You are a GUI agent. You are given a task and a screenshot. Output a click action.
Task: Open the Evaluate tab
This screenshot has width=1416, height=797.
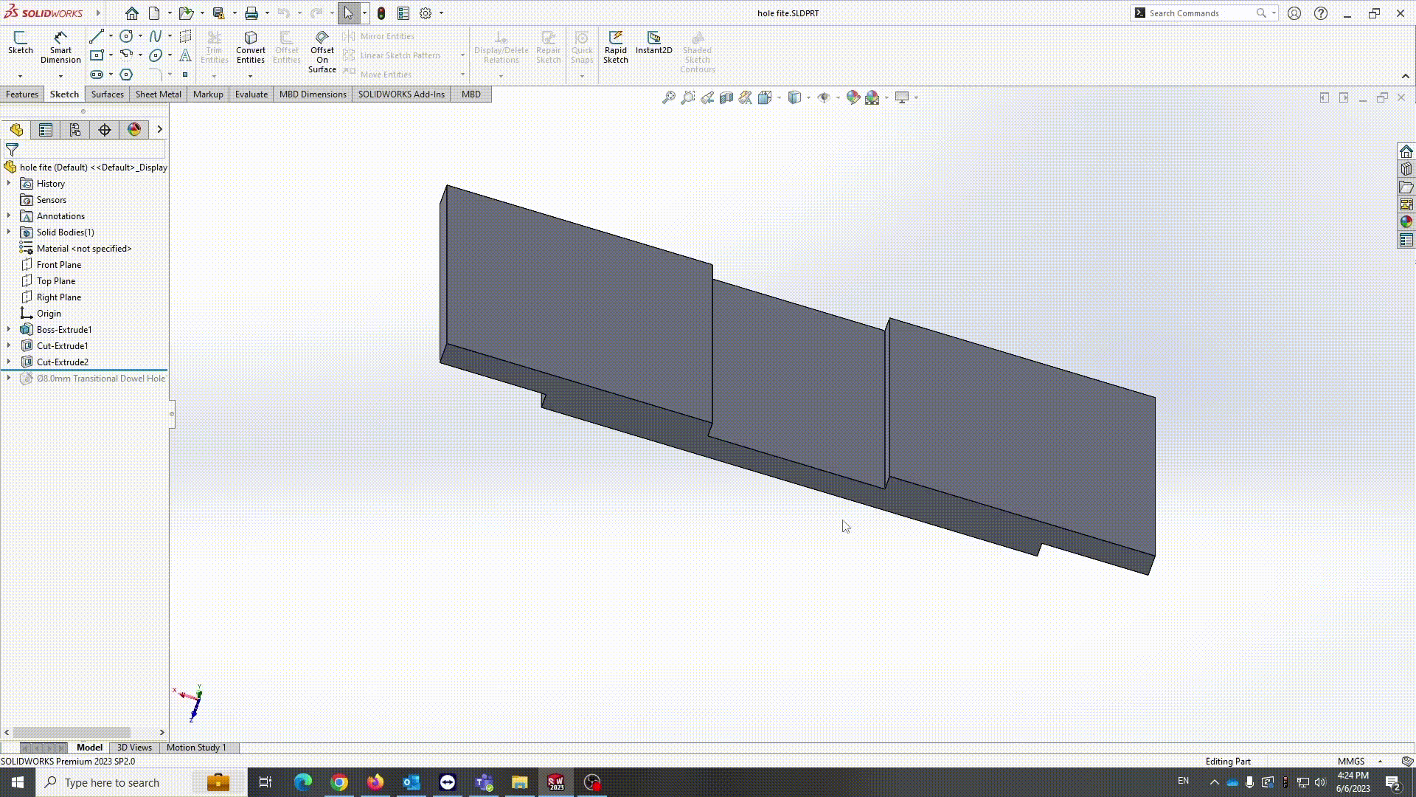[251, 94]
